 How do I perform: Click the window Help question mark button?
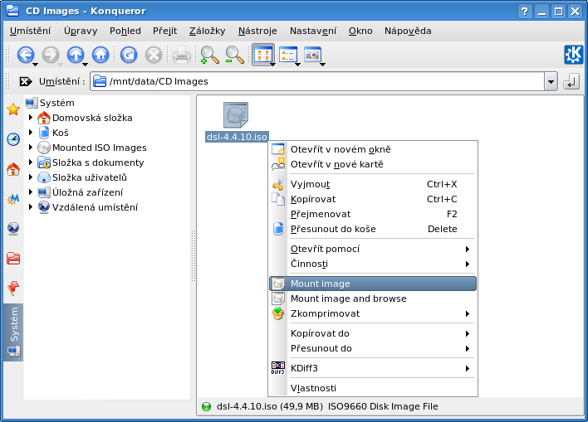pyautogui.click(x=525, y=12)
